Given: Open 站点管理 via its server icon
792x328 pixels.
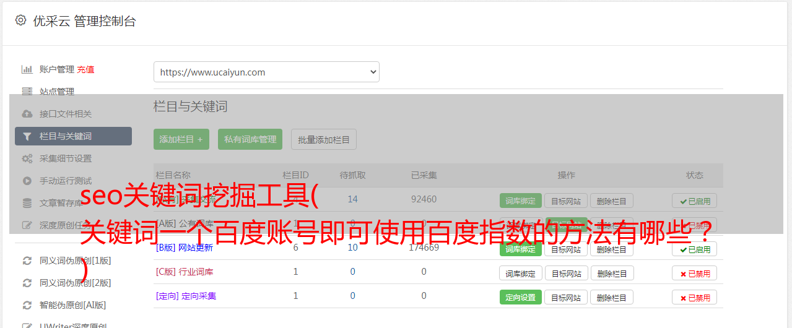Looking at the screenshot, I should coord(27,92).
